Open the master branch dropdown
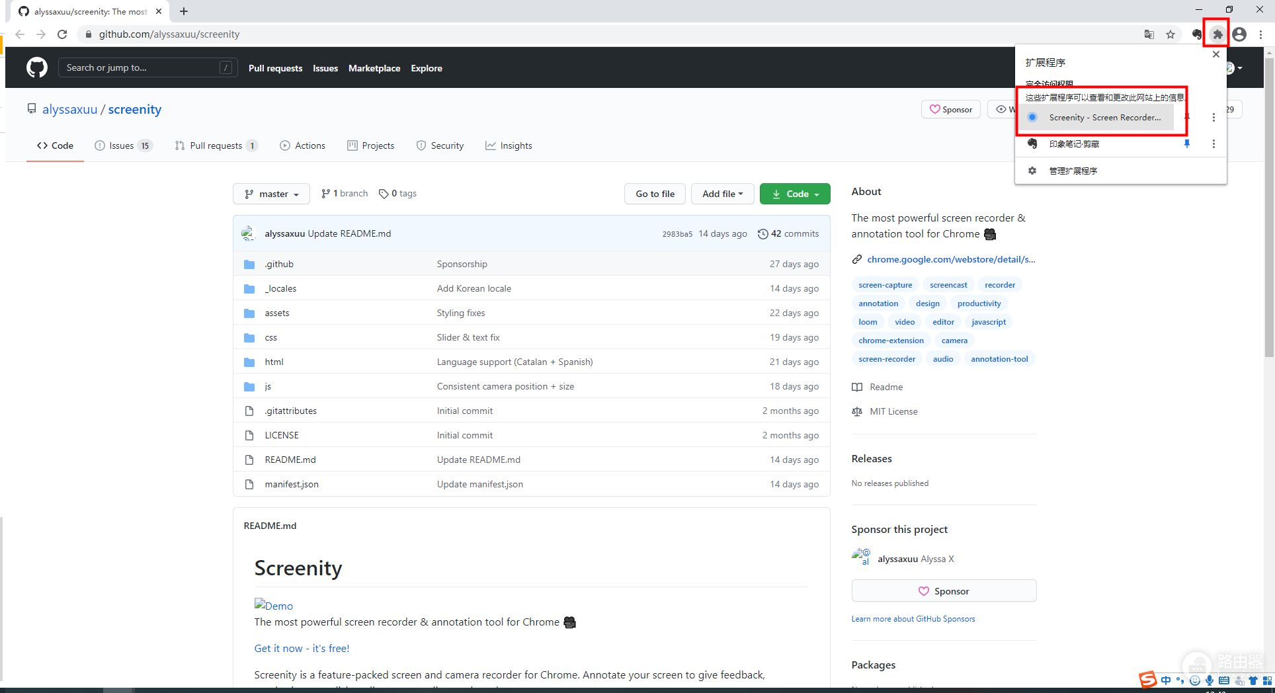 click(271, 194)
